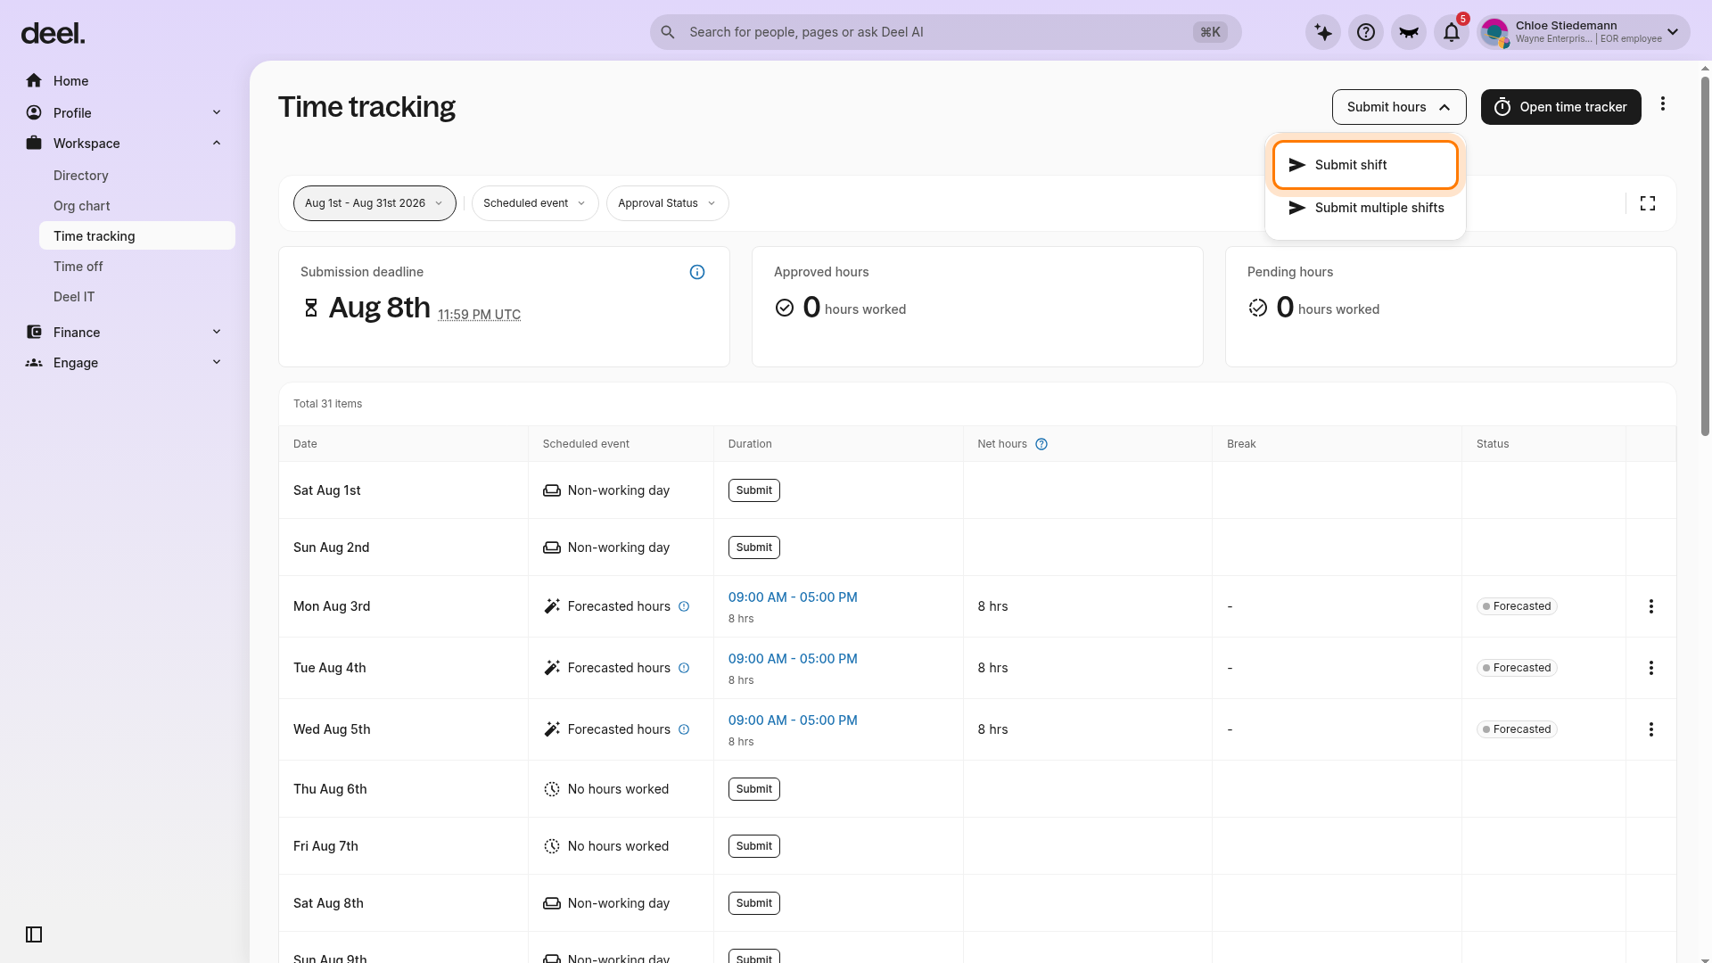Select Submit multiple shifts option

point(1365,208)
